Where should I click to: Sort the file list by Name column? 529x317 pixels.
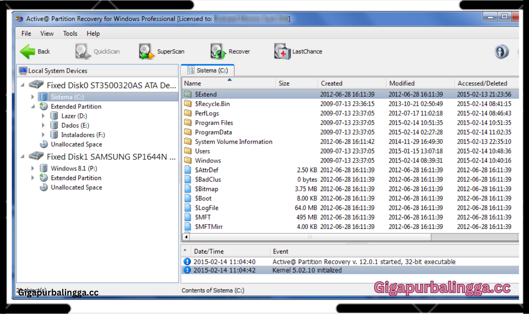click(x=229, y=83)
